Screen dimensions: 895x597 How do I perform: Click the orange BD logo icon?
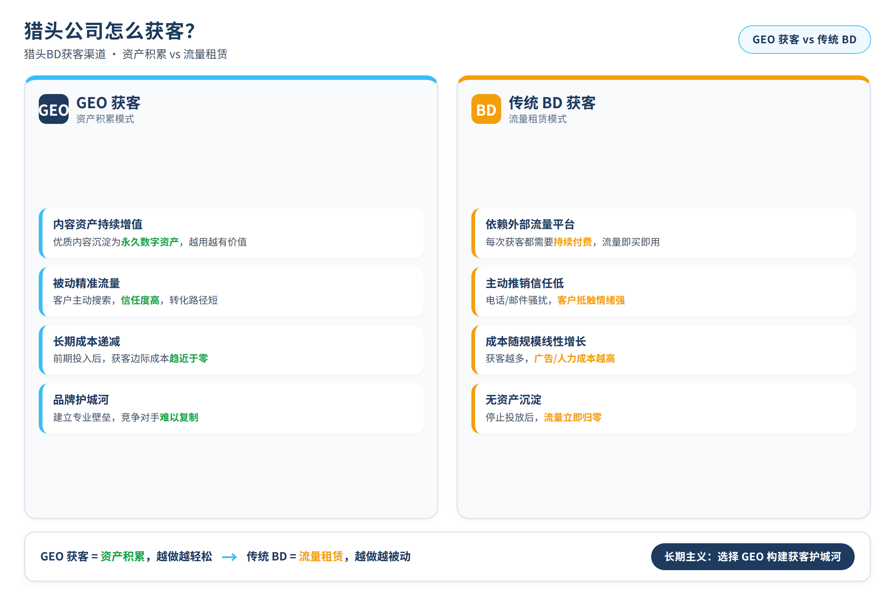486,109
